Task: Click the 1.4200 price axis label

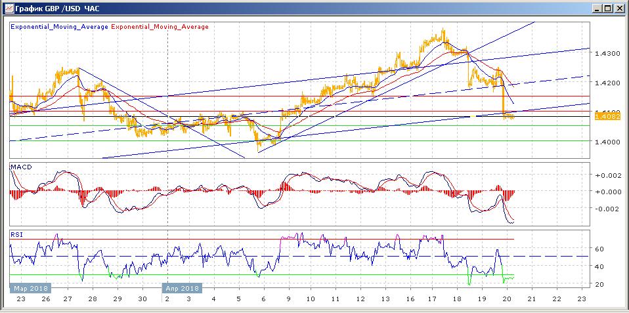Action: tap(609, 83)
